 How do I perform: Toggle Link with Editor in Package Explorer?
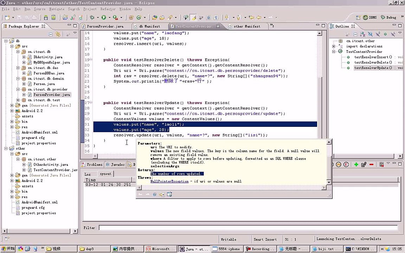pyautogui.click(x=58, y=34)
